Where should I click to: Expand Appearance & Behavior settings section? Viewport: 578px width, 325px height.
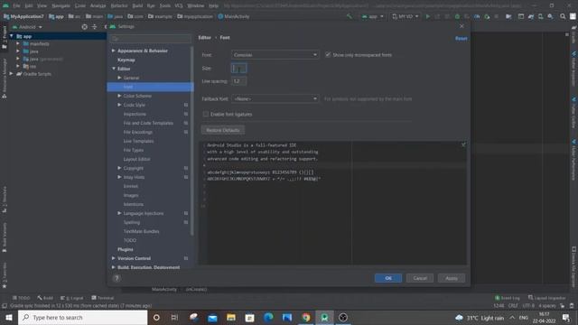[114, 51]
